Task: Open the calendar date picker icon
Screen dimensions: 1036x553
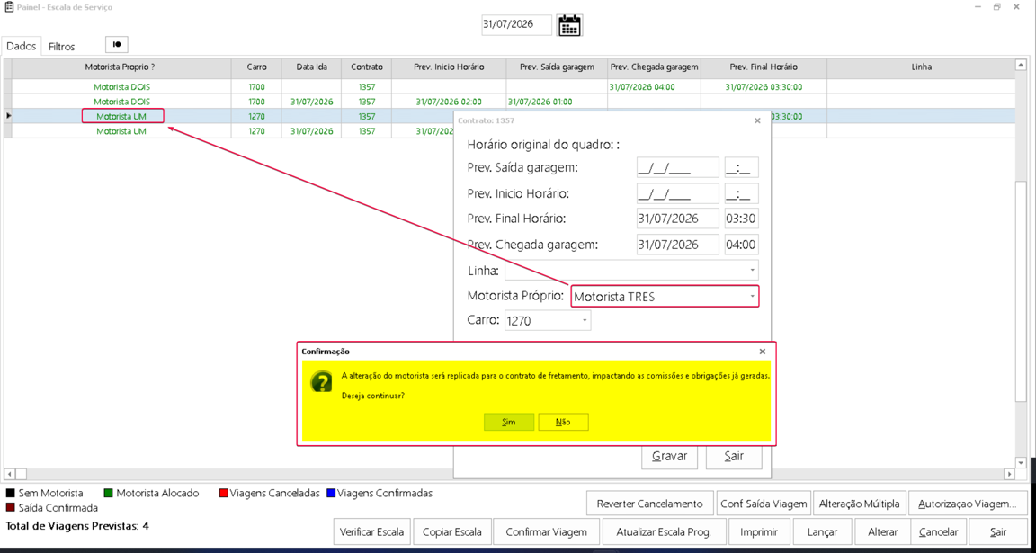Action: [x=569, y=26]
